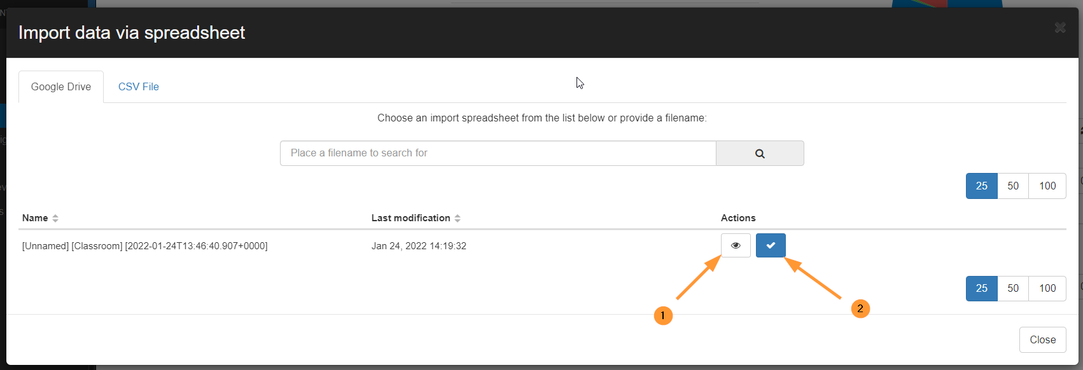The width and height of the screenshot is (1083, 370).
Task: Click the filename search input field
Action: (498, 153)
